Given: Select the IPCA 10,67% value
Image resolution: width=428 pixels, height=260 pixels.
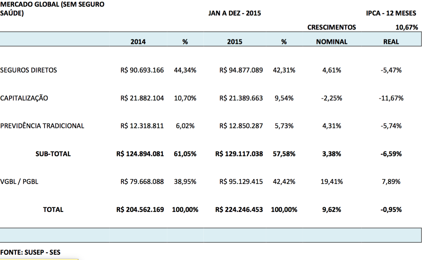Looking at the screenshot, I should (407, 27).
